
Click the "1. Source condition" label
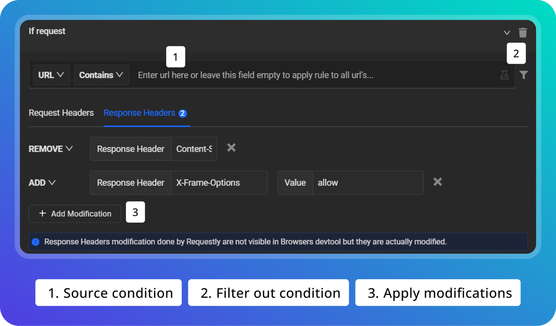pyautogui.click(x=108, y=292)
